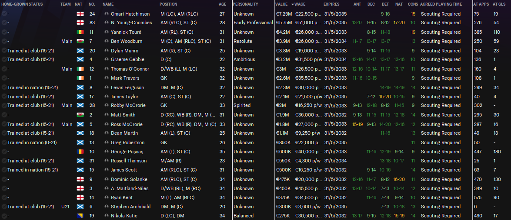Sort by the Agreed Playing Time header
Viewport: 511px width, 220px height.
[441, 4]
